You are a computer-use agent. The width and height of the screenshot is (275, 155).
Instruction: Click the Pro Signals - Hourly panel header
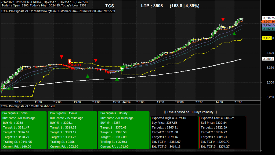pos(114,113)
